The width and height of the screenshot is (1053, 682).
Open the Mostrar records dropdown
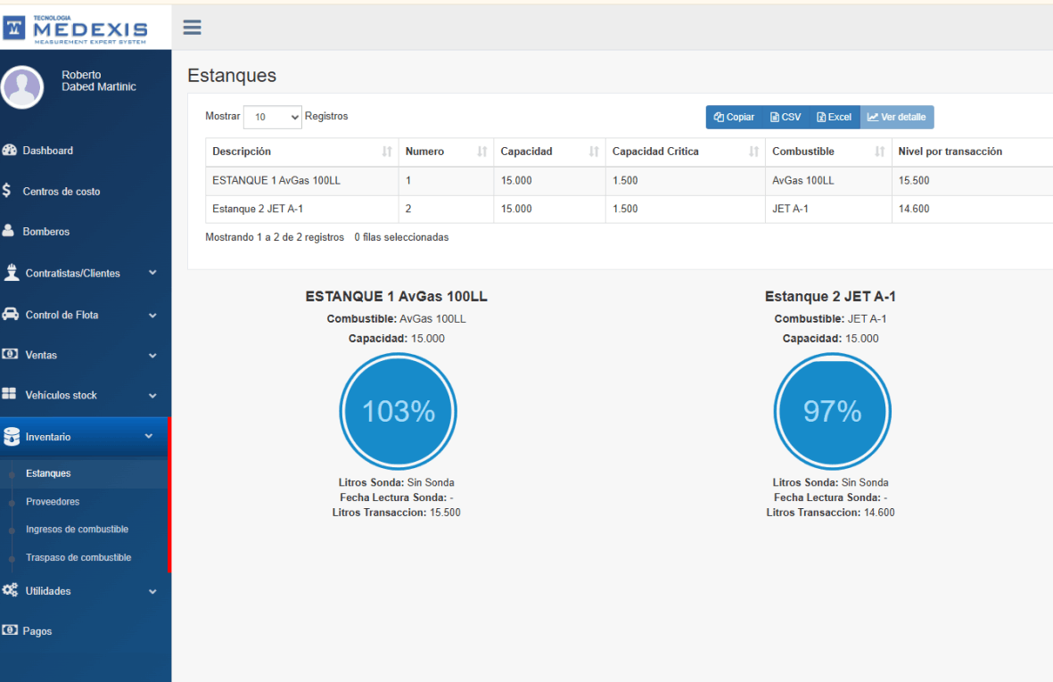coord(272,117)
